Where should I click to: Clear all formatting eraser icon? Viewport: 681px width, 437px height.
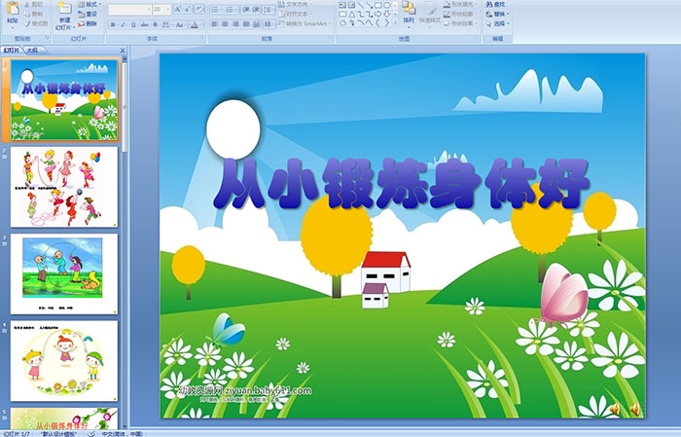[x=199, y=9]
